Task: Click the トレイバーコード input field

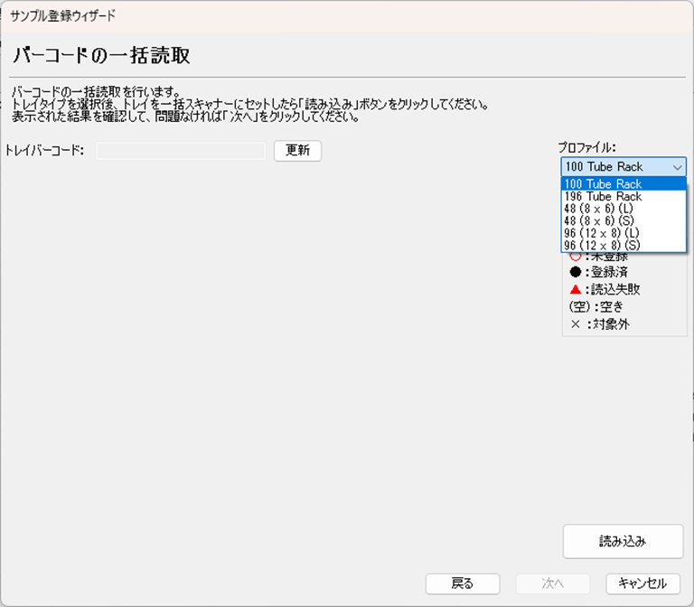Action: pos(181,151)
